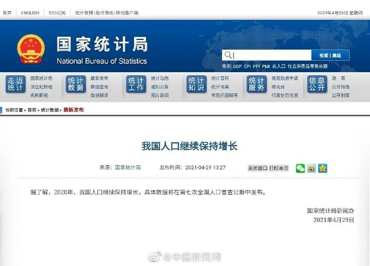Click the search magnifier icon
This screenshot has height=266, width=370.
click(x=228, y=55)
